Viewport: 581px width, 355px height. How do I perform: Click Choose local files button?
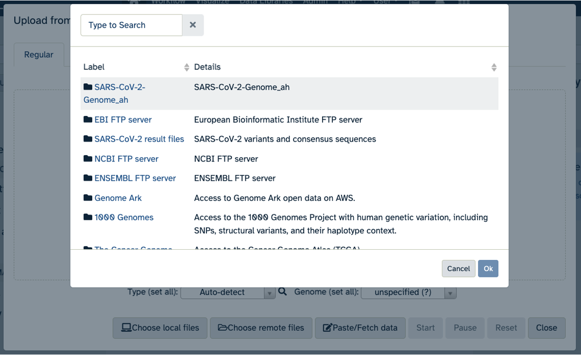coord(160,328)
